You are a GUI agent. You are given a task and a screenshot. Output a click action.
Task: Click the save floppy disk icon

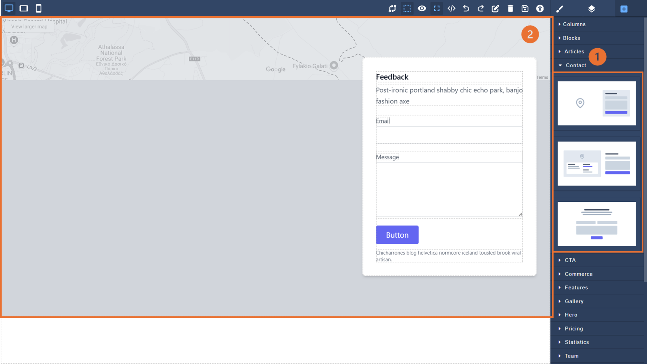pos(525,8)
